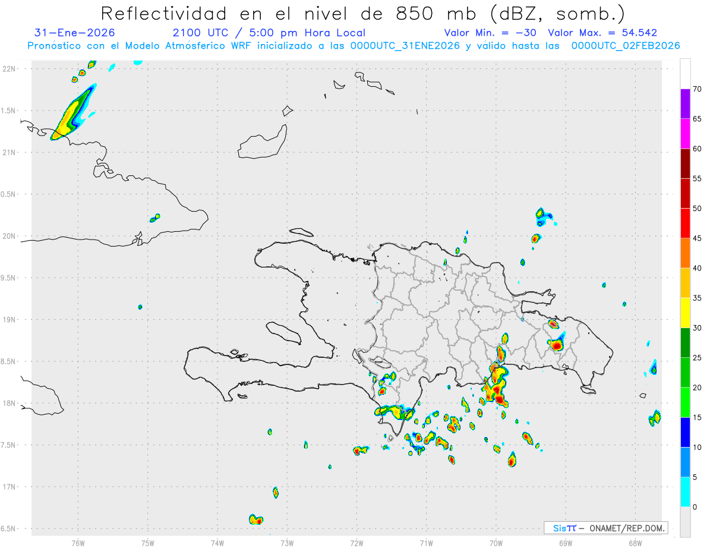Click the '75W' longitude axis label

[148, 543]
